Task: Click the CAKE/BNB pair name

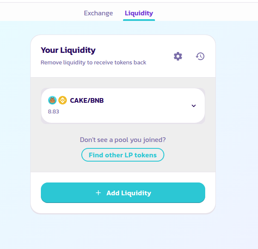Action: (87, 100)
